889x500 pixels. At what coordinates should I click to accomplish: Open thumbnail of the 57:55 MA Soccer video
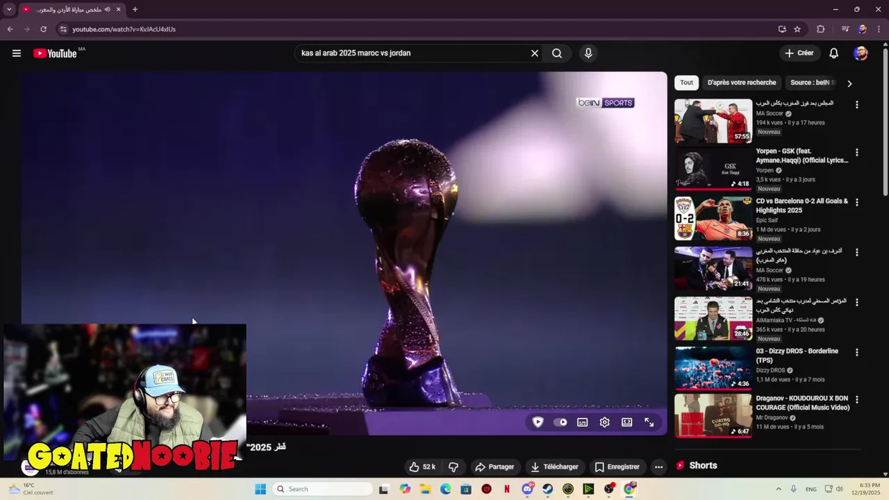click(713, 121)
